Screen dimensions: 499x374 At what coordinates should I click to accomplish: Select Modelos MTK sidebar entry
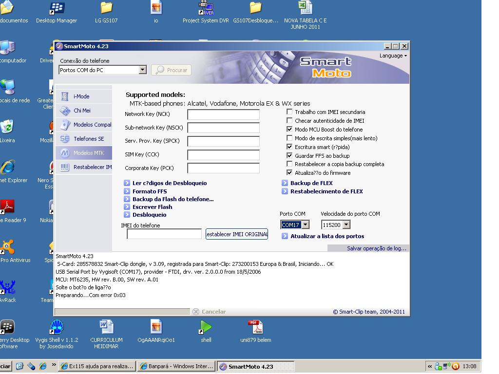point(84,153)
